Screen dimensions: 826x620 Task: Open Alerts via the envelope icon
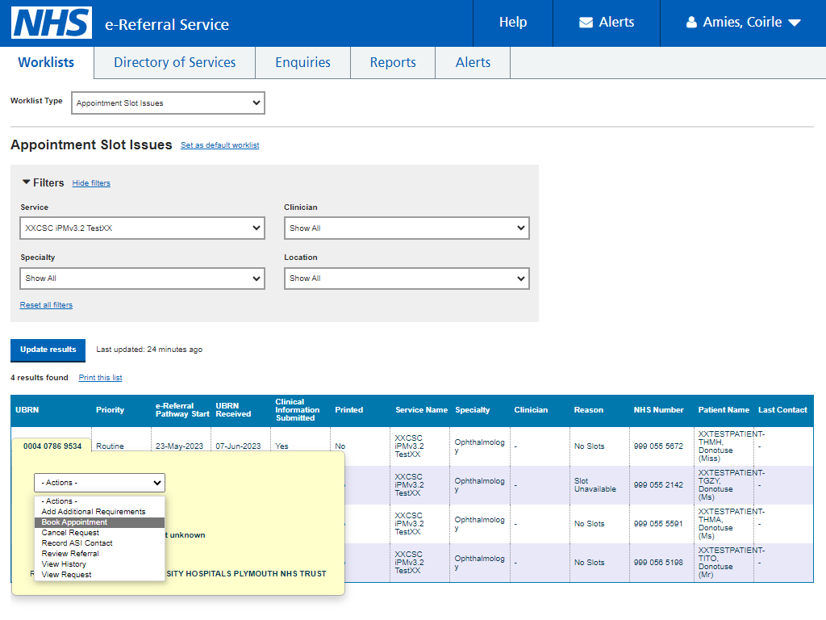tap(586, 22)
